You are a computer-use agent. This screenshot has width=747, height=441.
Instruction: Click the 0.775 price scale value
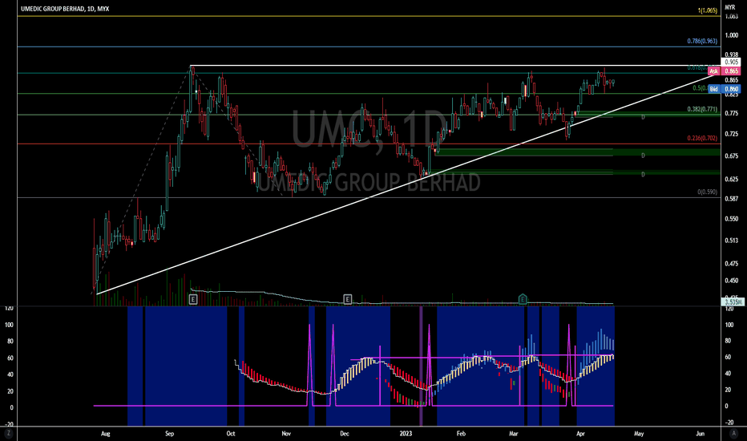click(x=731, y=113)
